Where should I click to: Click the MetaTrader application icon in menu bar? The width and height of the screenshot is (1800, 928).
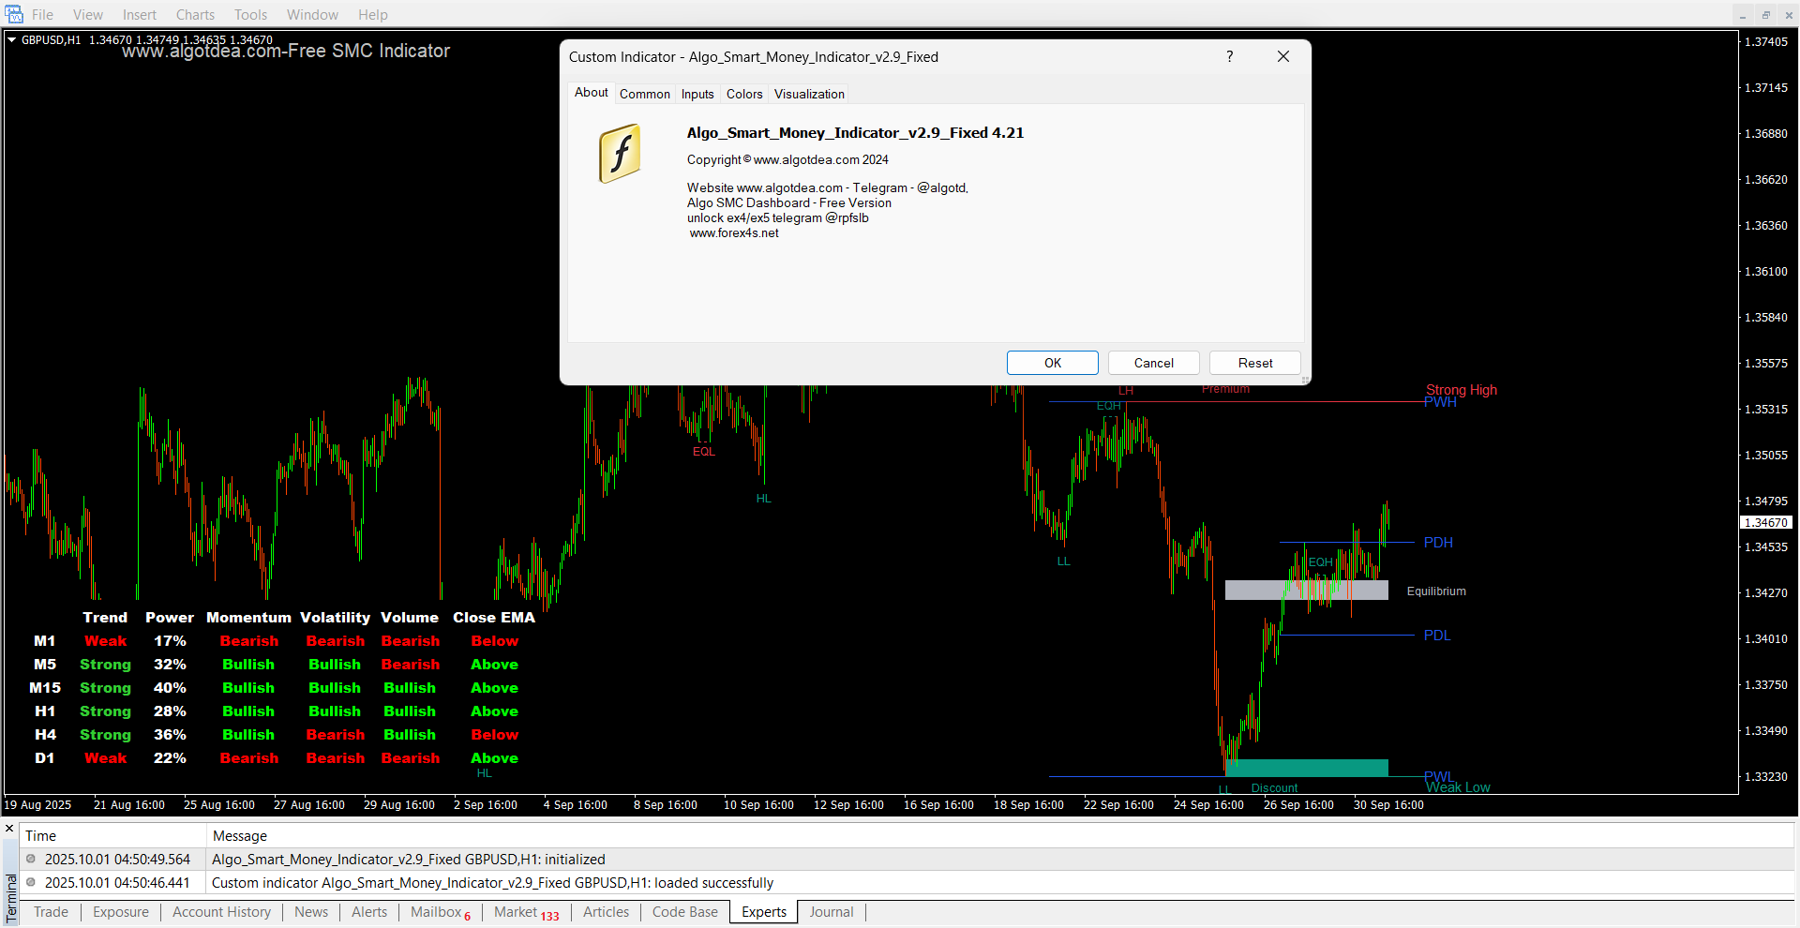(14, 14)
